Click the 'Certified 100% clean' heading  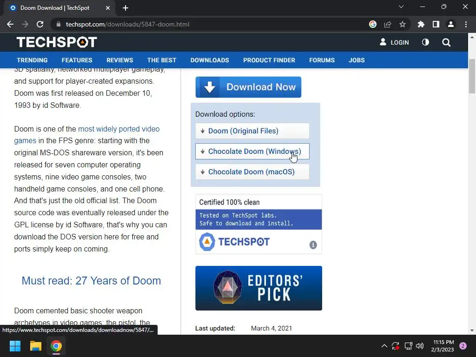[230, 202]
